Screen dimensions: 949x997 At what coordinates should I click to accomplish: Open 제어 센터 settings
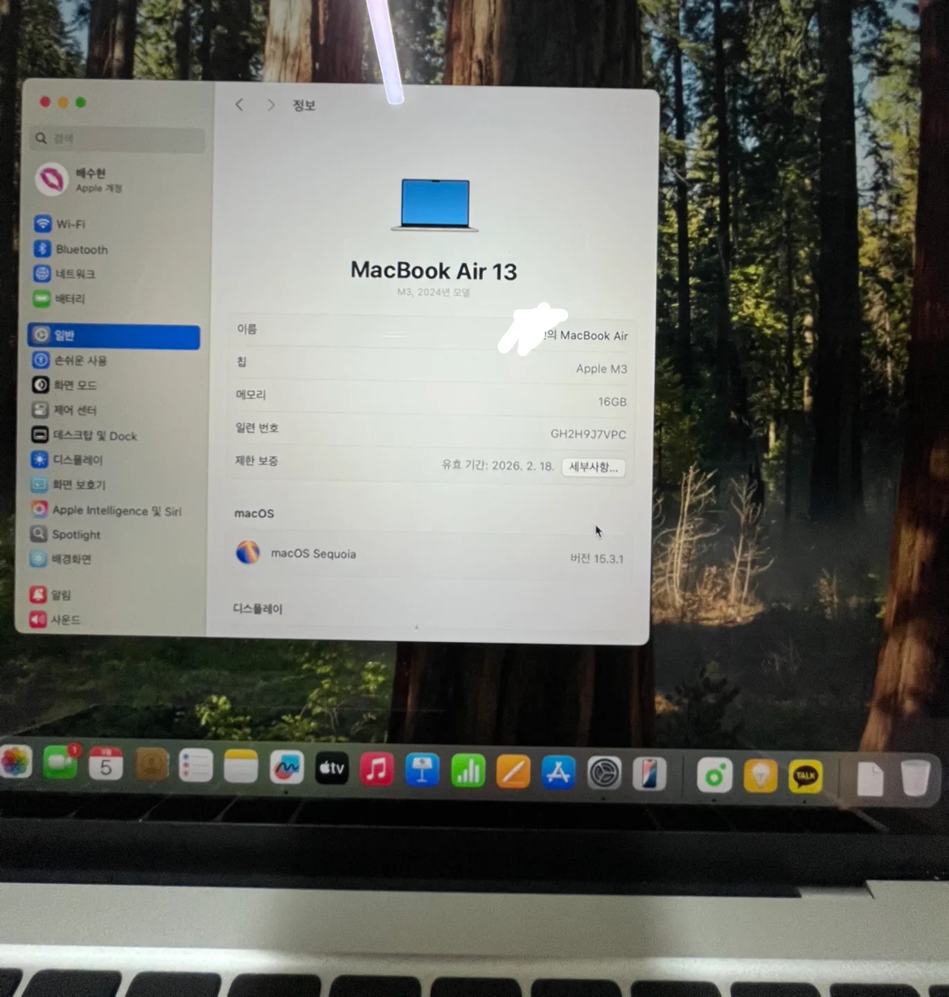pyautogui.click(x=64, y=410)
